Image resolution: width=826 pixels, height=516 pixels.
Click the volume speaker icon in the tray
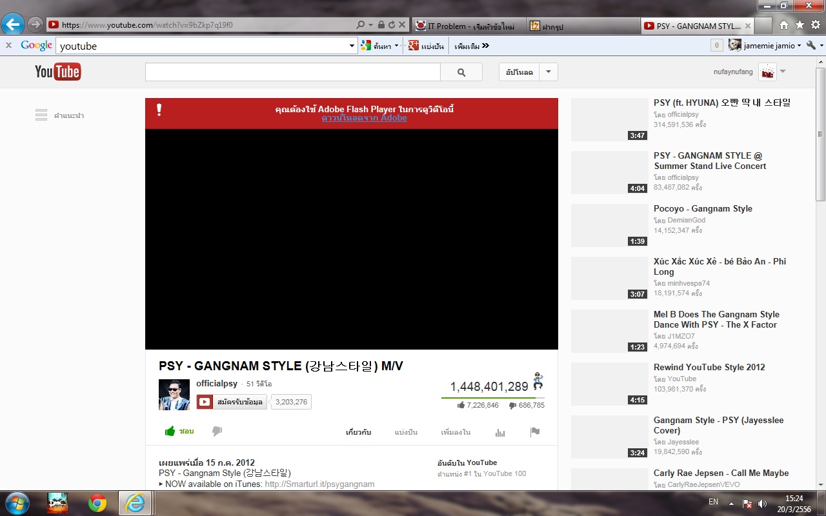point(762,503)
